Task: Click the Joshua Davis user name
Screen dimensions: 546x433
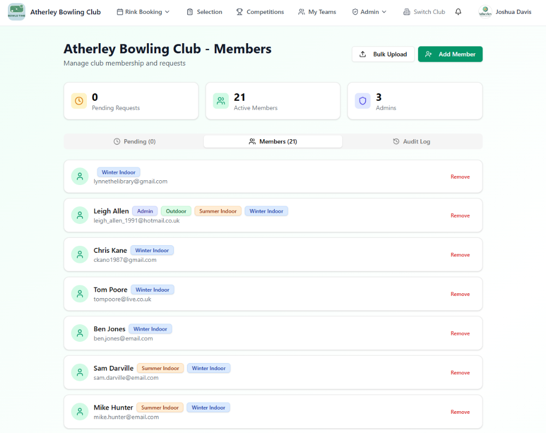Action: tap(513, 12)
